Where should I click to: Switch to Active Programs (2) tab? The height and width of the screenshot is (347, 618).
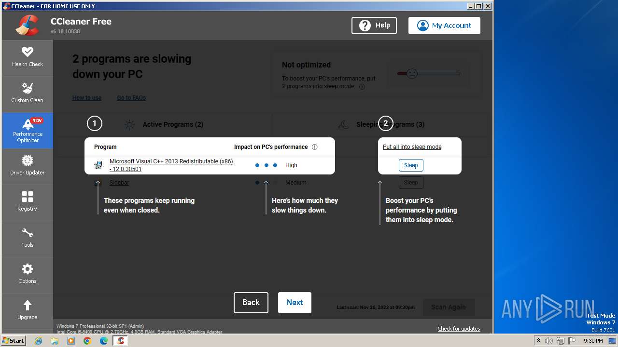pos(163,124)
